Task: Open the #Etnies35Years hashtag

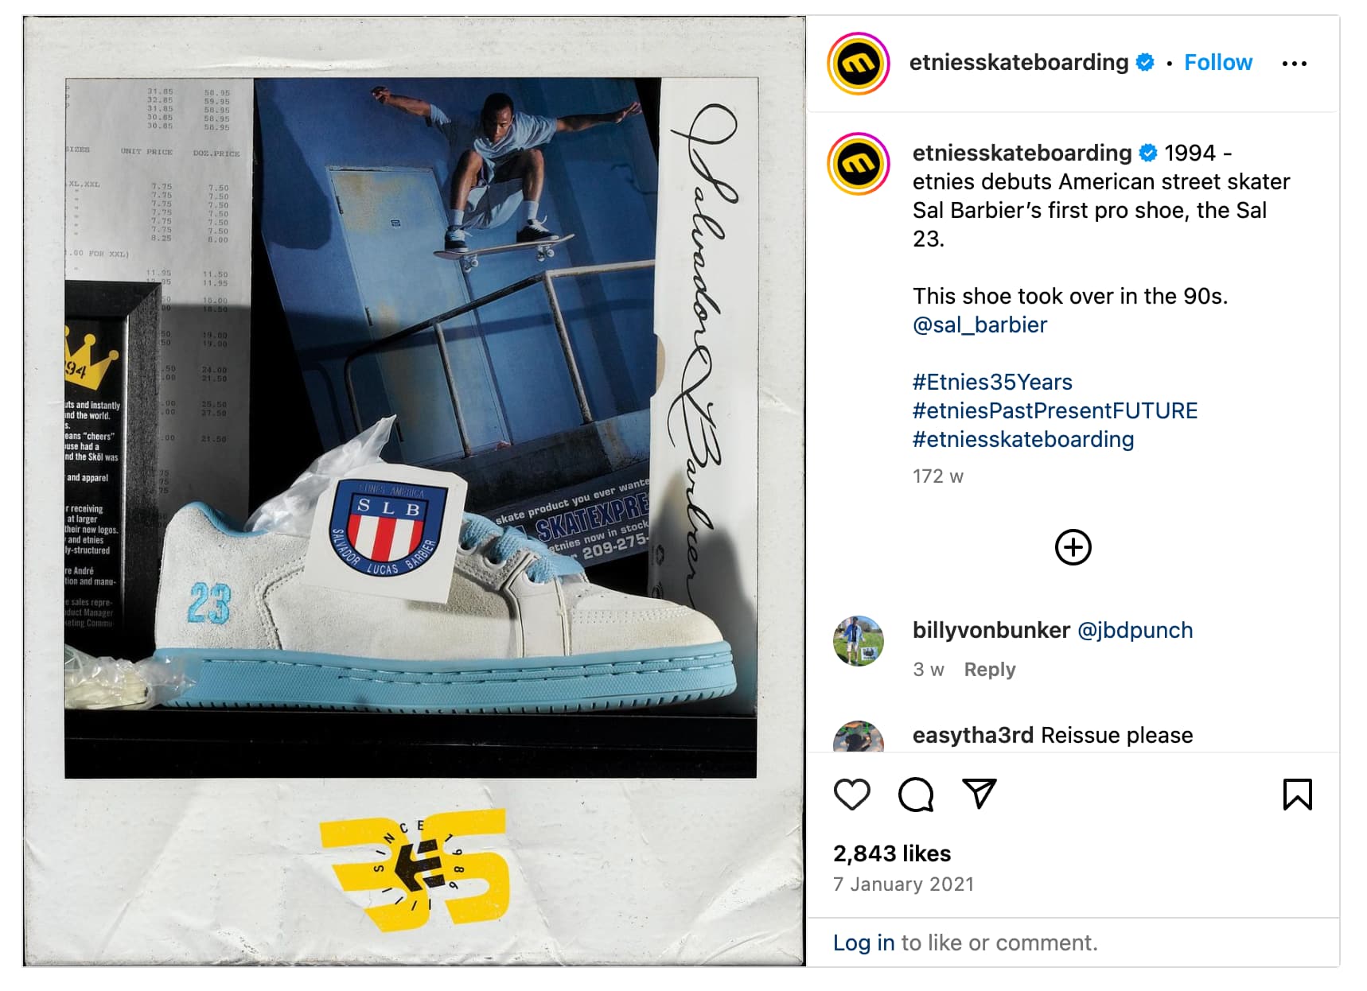Action: pos(992,382)
